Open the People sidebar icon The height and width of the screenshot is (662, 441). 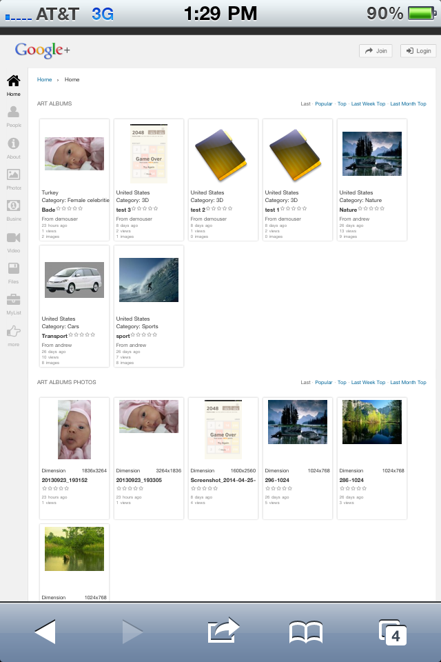click(14, 112)
